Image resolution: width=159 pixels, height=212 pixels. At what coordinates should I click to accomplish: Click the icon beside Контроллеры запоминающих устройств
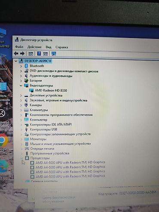[x=27, y=134]
